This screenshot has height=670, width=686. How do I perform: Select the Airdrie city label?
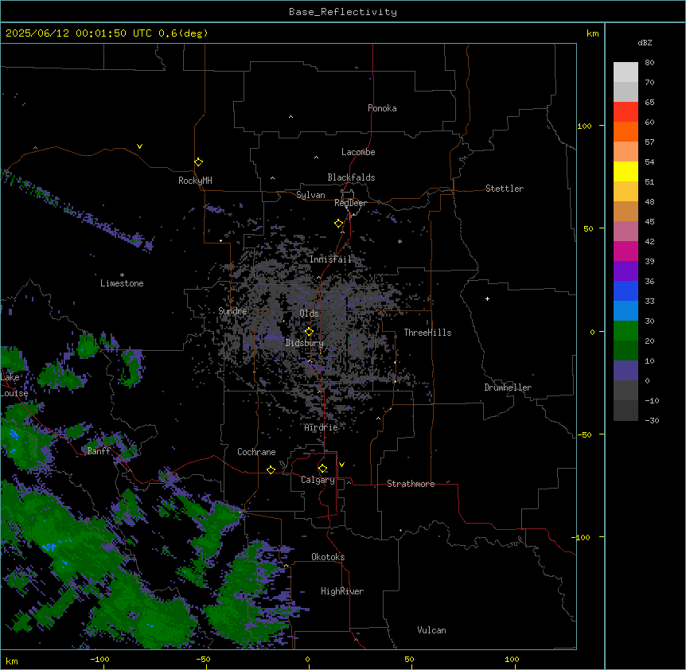coord(322,427)
